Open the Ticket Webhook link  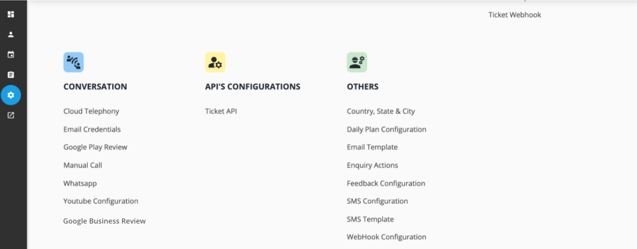tap(515, 15)
